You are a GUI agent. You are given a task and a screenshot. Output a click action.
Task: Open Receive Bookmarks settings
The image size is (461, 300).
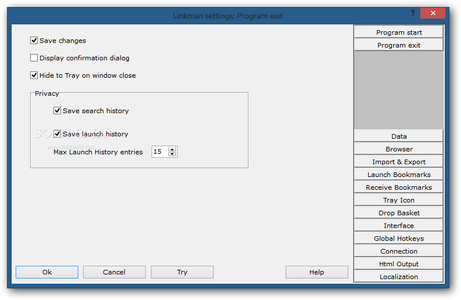399,187
